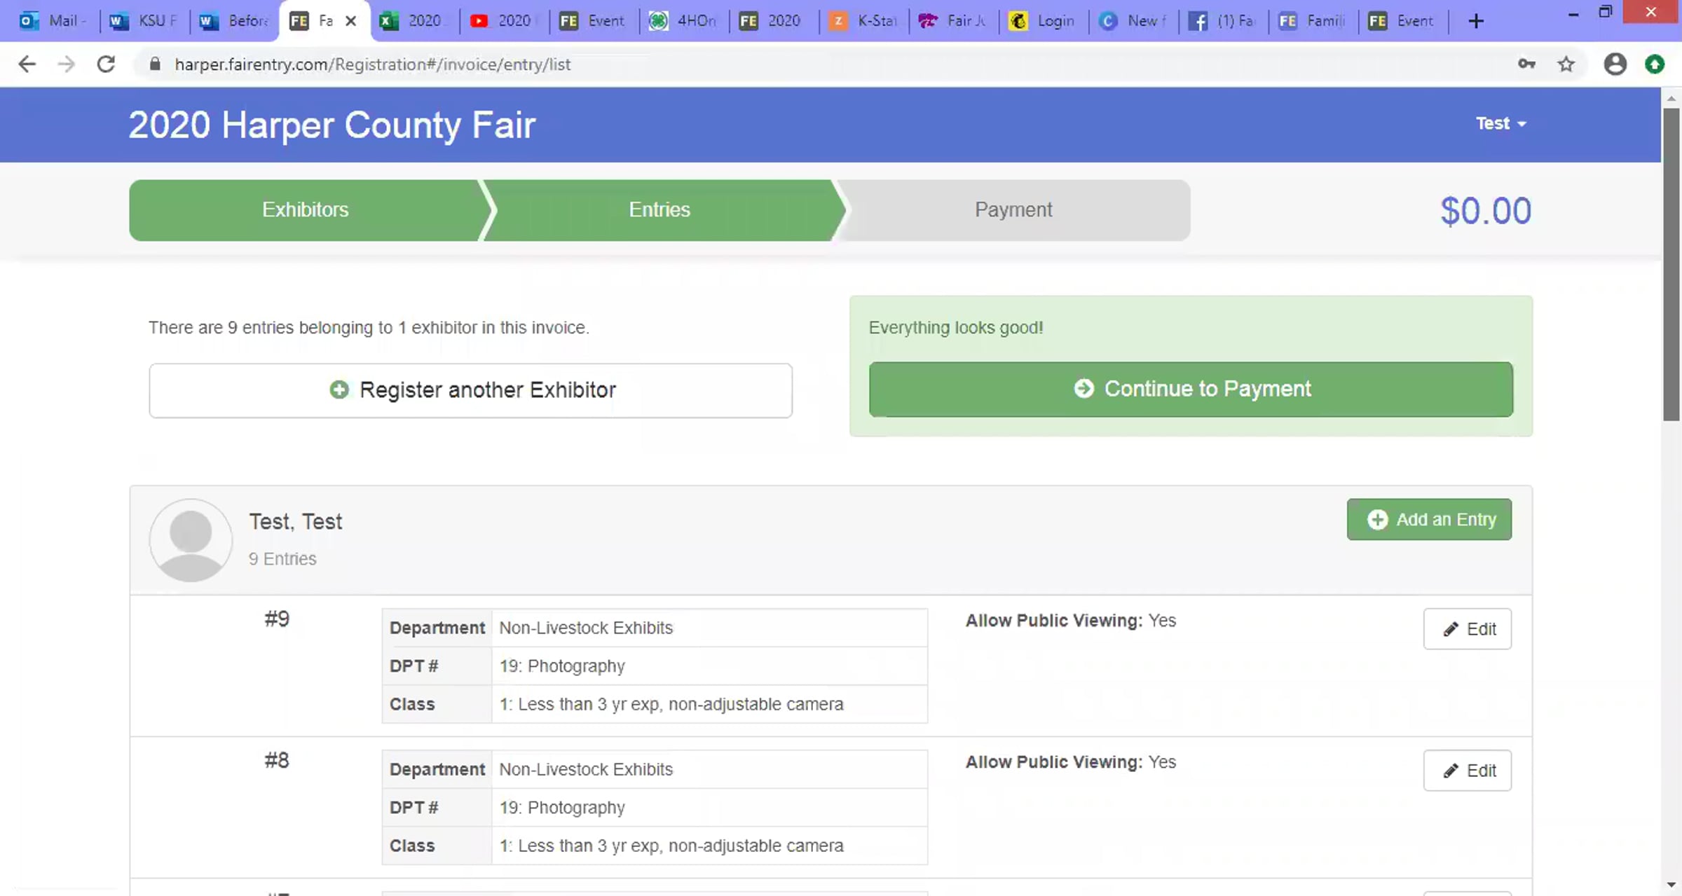Bookmark this page with the star
The image size is (1682, 896).
1566,64
